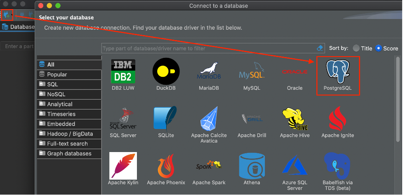Open the Embedded category
The image size is (403, 195).
(x=69, y=124)
